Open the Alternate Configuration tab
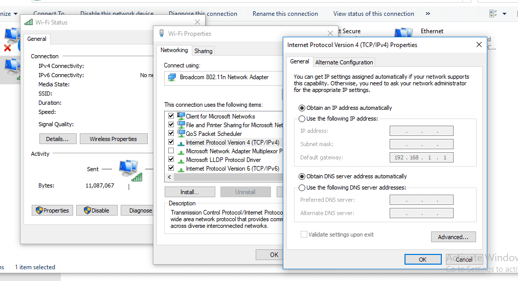This screenshot has width=518, height=281. (344, 62)
